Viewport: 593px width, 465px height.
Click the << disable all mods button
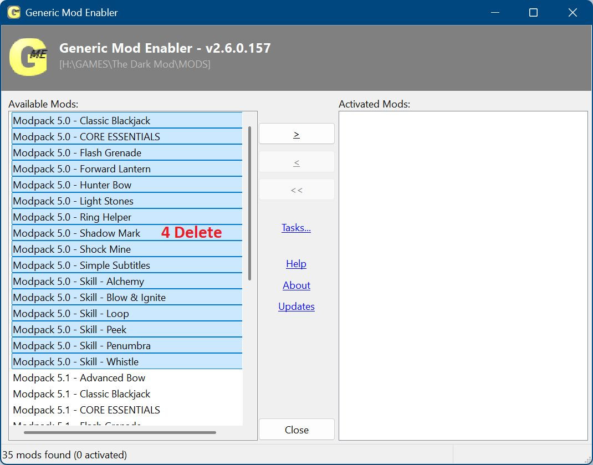[x=296, y=190]
